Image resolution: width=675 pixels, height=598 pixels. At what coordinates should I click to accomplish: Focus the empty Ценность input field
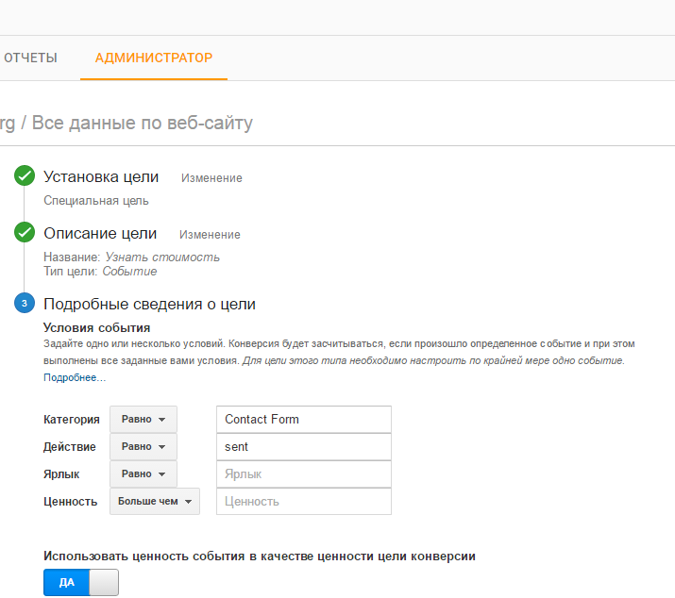[x=303, y=502]
